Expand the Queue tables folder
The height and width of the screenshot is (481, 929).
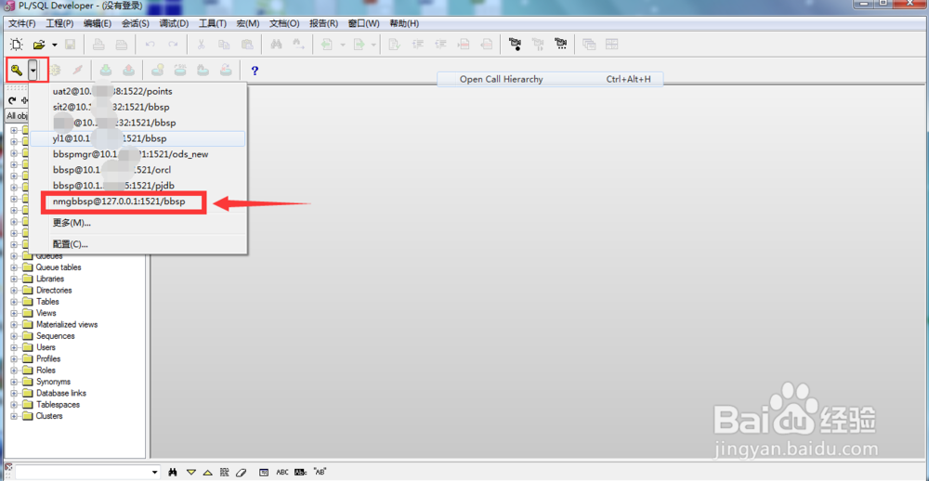(x=14, y=267)
